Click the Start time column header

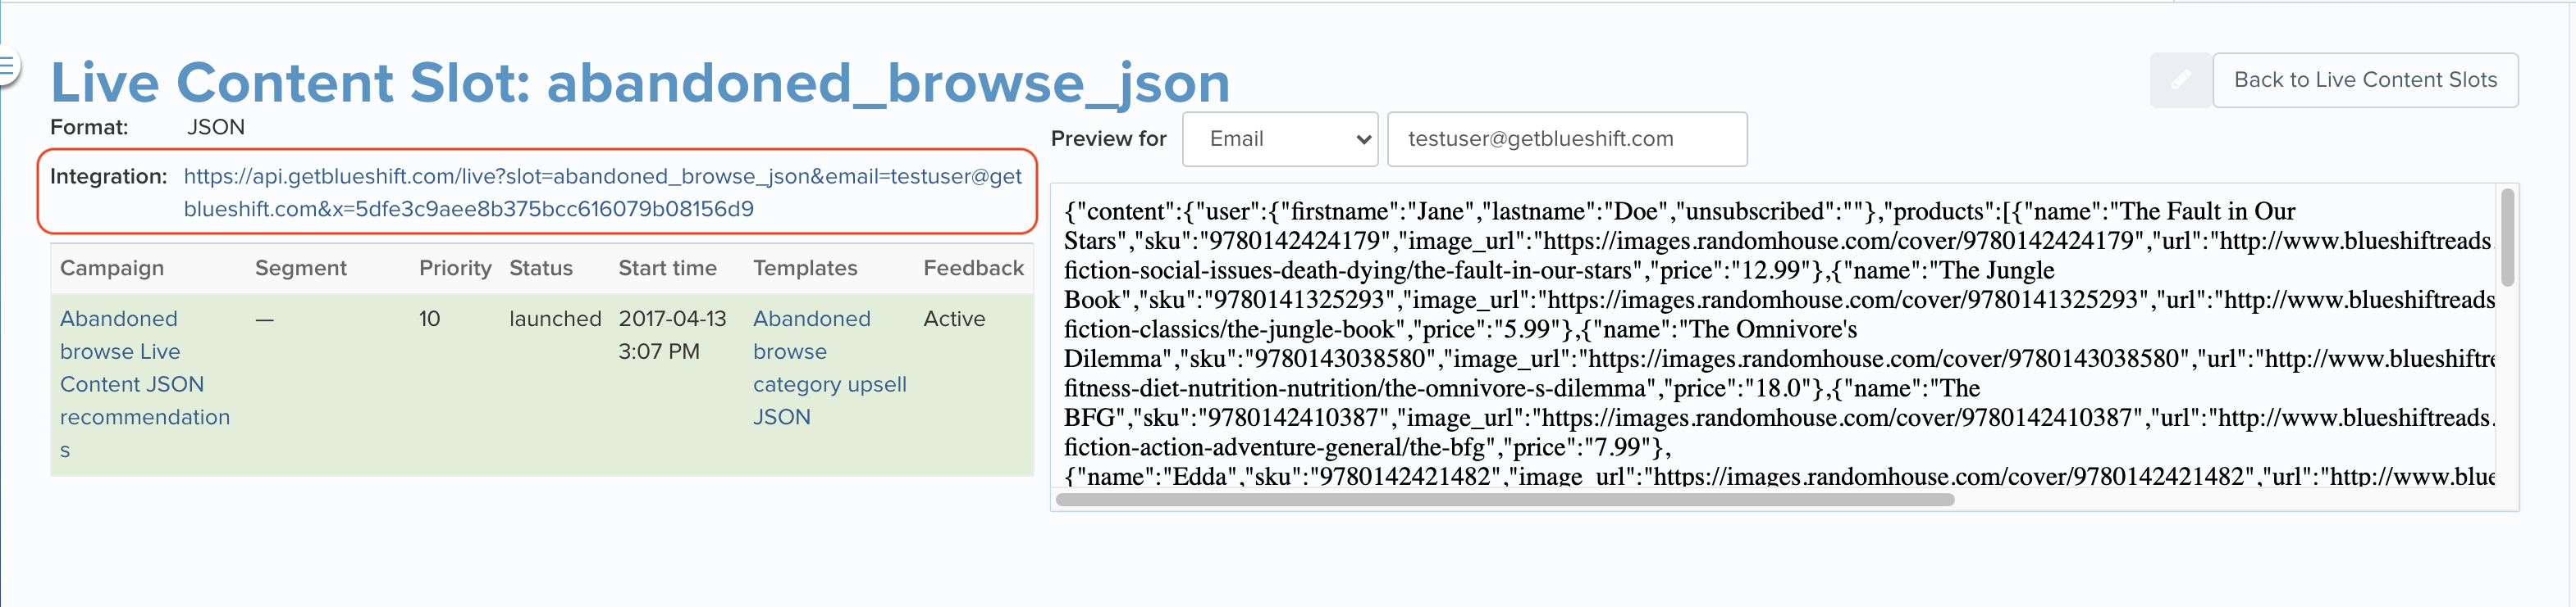667,268
